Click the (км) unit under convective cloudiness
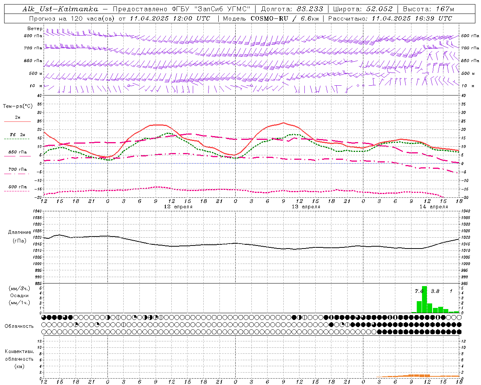 20,366
